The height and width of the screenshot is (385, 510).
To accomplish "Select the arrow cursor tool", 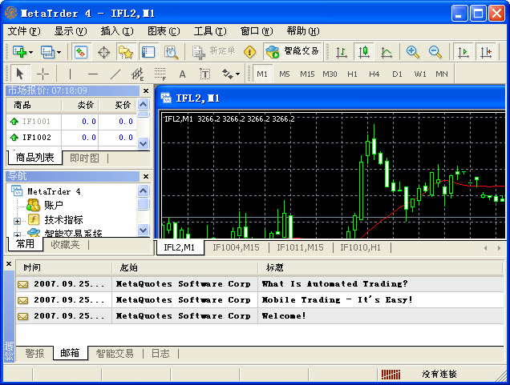I will coord(21,74).
